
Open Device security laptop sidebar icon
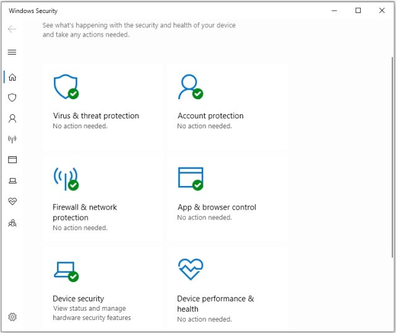[x=12, y=180]
